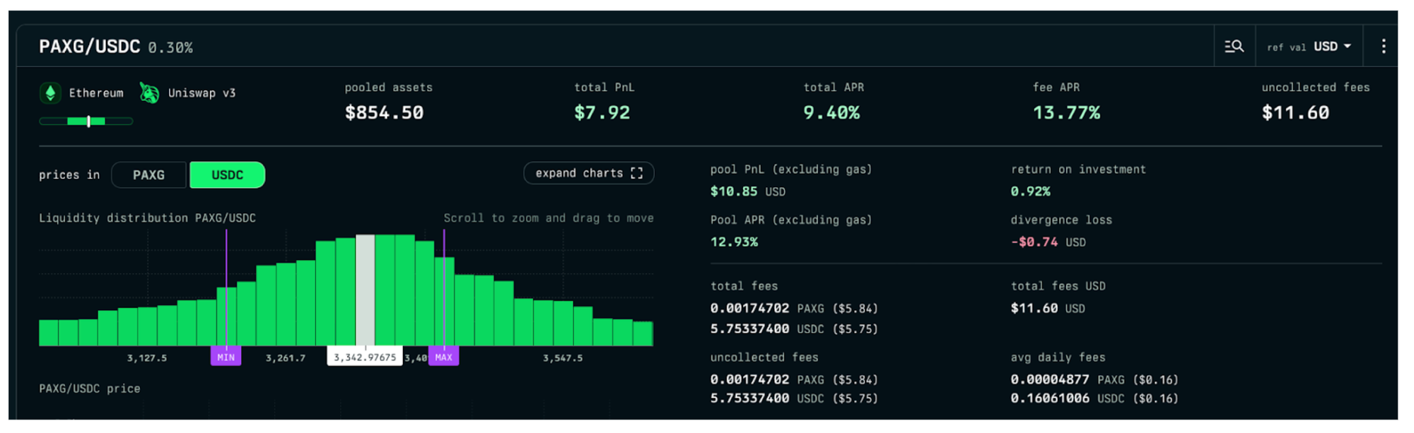Switch prices to PAXG
The image size is (1414, 433).
pyautogui.click(x=148, y=175)
